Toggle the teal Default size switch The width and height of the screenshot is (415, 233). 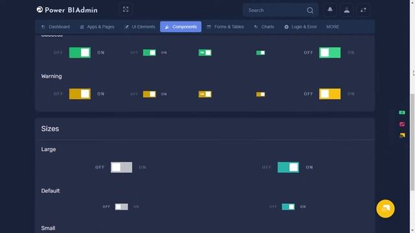(x=288, y=206)
